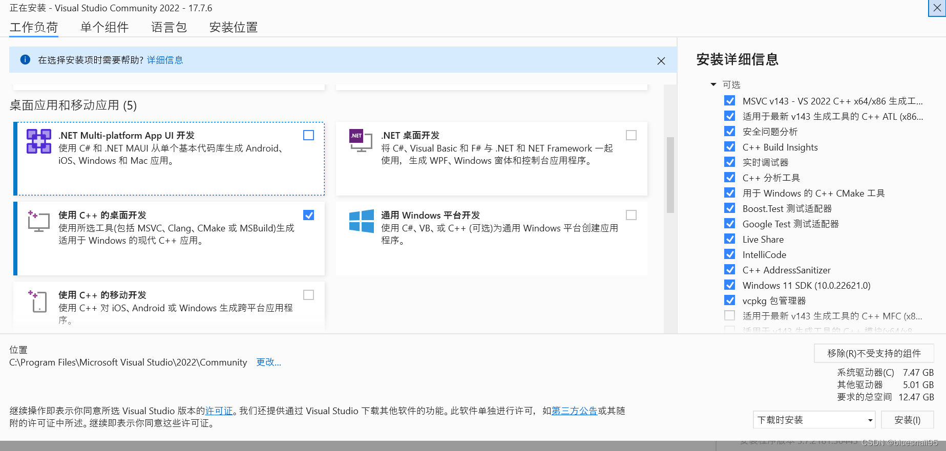Uncheck C++ Build Insights component
The width and height of the screenshot is (946, 451).
point(730,146)
